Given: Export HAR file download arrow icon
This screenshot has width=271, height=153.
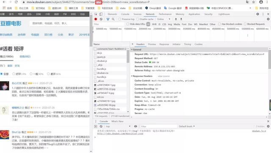Looking at the screenshot, I should (181, 19).
